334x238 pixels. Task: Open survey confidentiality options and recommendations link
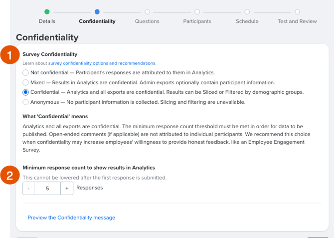[102, 63]
